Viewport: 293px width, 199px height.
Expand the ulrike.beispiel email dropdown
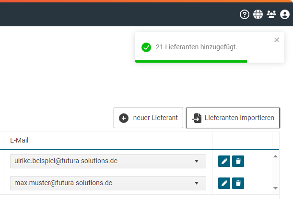[x=196, y=161]
